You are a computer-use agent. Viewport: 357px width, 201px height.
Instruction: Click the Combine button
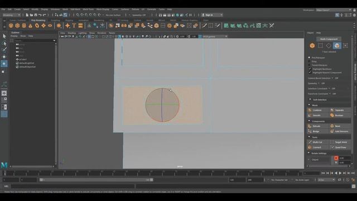coord(318,110)
